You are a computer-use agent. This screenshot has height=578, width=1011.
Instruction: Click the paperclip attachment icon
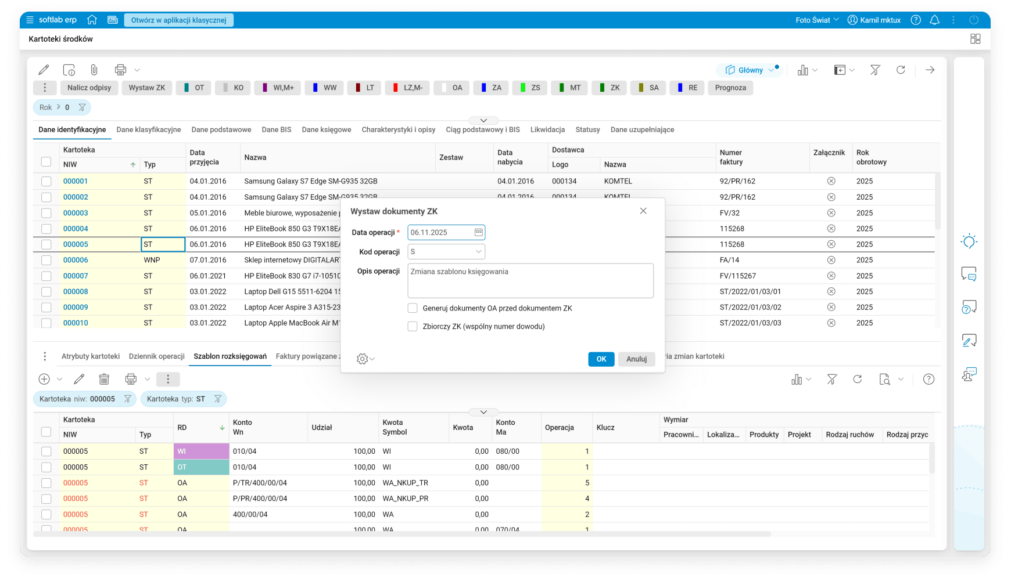[94, 70]
